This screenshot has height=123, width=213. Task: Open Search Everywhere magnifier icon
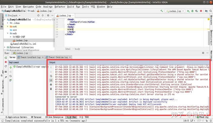pyautogui.click(x=211, y=11)
